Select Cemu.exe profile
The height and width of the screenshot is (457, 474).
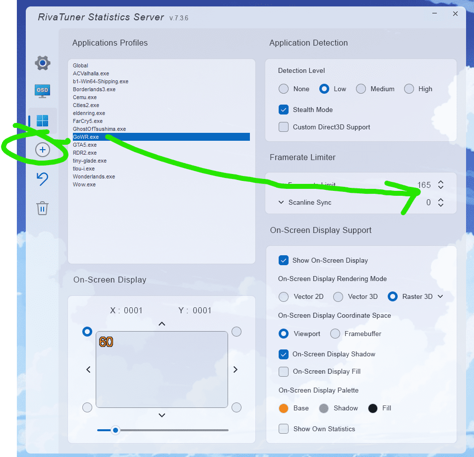click(161, 97)
